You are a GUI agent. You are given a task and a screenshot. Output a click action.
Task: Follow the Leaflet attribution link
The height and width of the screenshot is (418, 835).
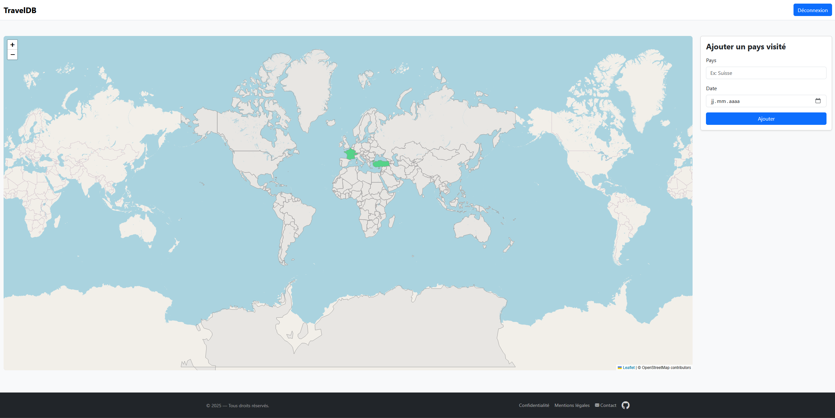629,368
